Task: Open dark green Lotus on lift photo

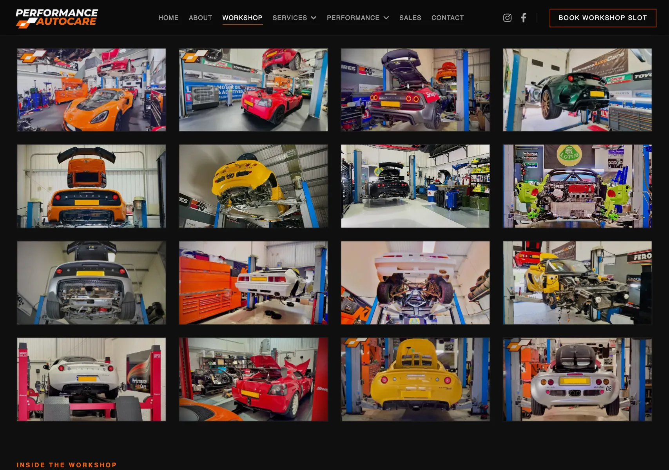Action: point(577,90)
